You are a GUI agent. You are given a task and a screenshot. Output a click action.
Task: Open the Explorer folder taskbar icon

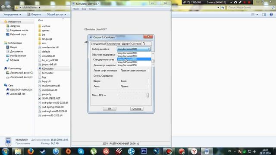(18, 151)
